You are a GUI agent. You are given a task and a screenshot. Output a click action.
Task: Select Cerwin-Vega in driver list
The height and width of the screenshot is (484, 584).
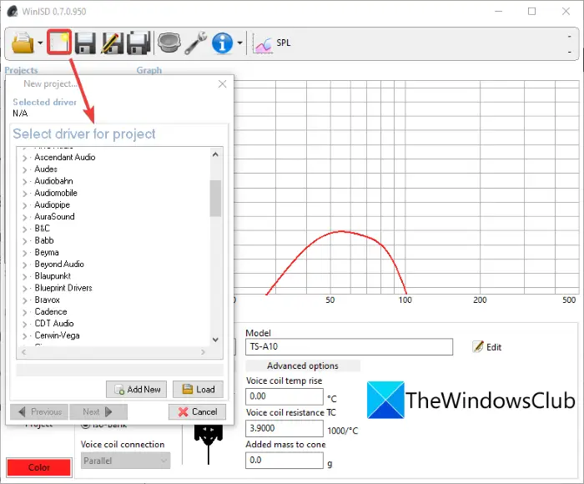tap(57, 335)
